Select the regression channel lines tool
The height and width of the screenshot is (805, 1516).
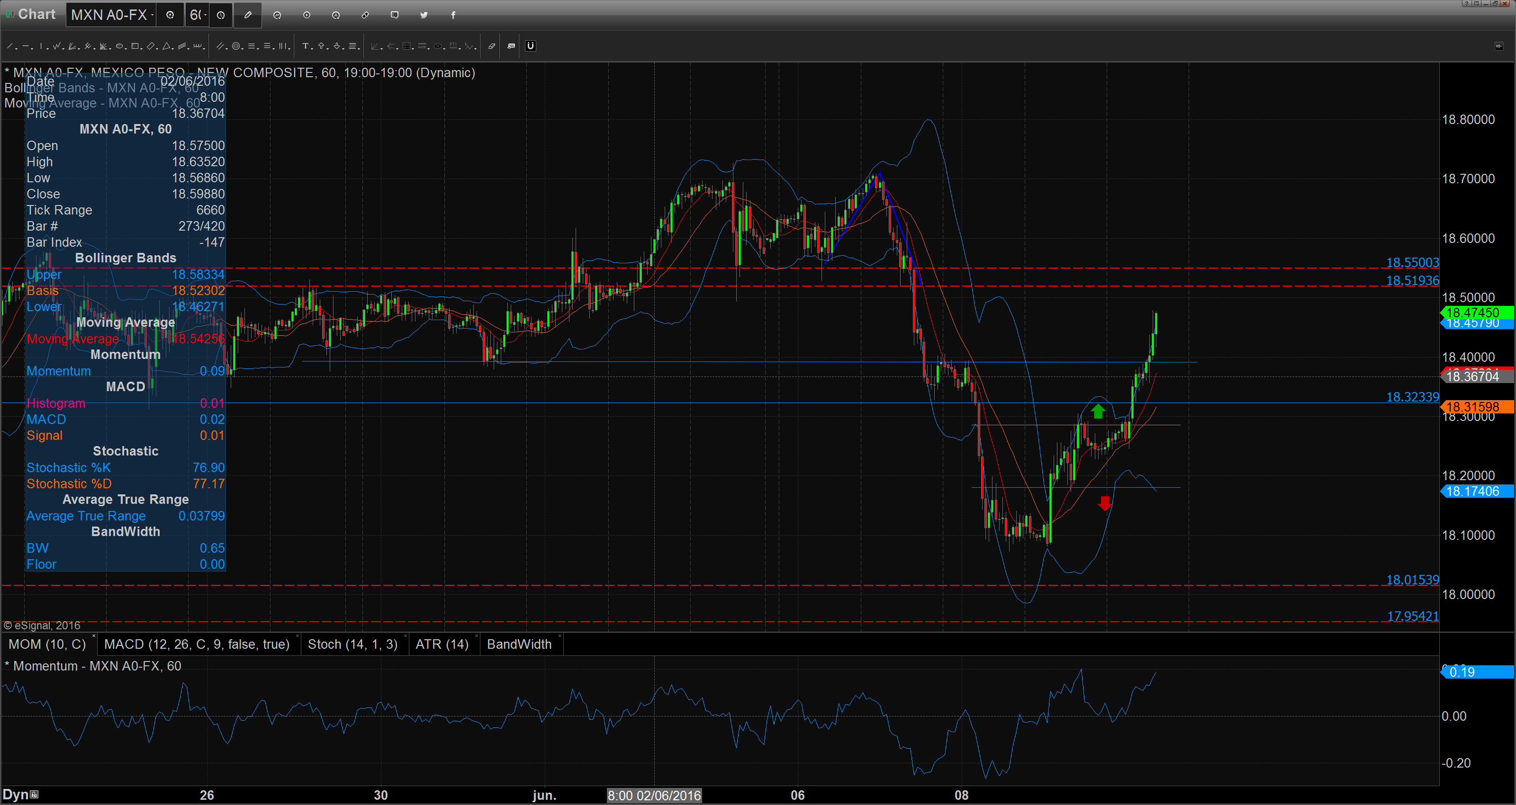point(182,46)
